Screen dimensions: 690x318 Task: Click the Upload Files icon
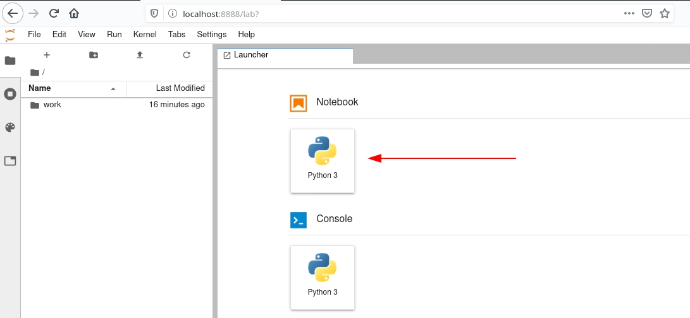[x=140, y=55]
